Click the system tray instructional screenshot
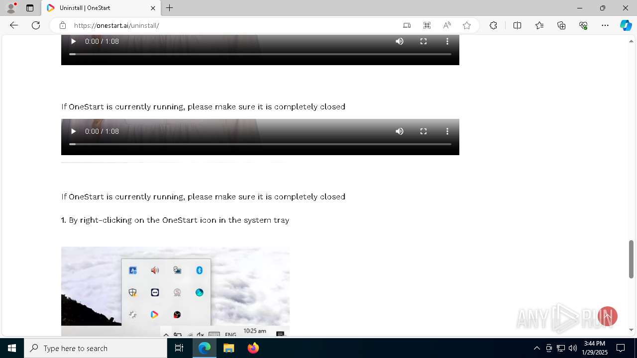This screenshot has height=358, width=637. [175, 291]
